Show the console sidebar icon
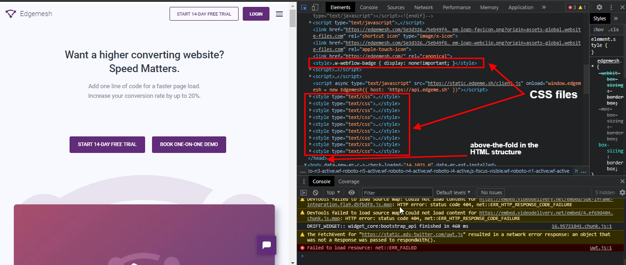 click(304, 192)
